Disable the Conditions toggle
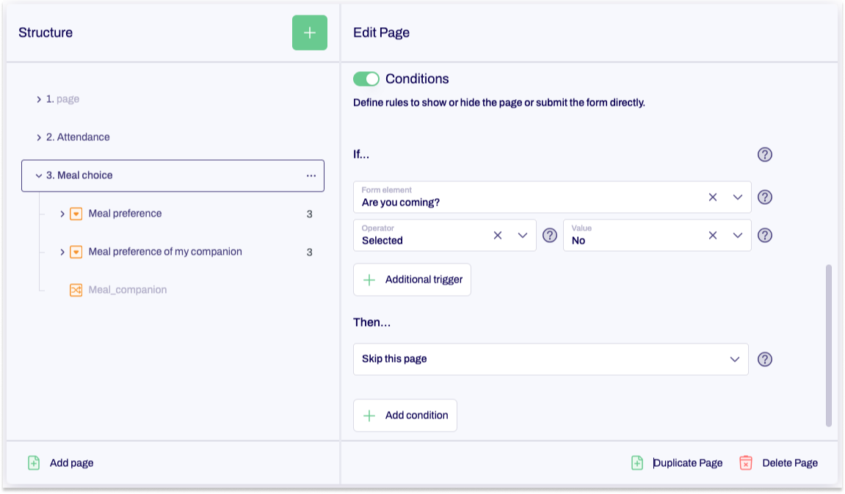This screenshot has height=494, width=845. (366, 79)
